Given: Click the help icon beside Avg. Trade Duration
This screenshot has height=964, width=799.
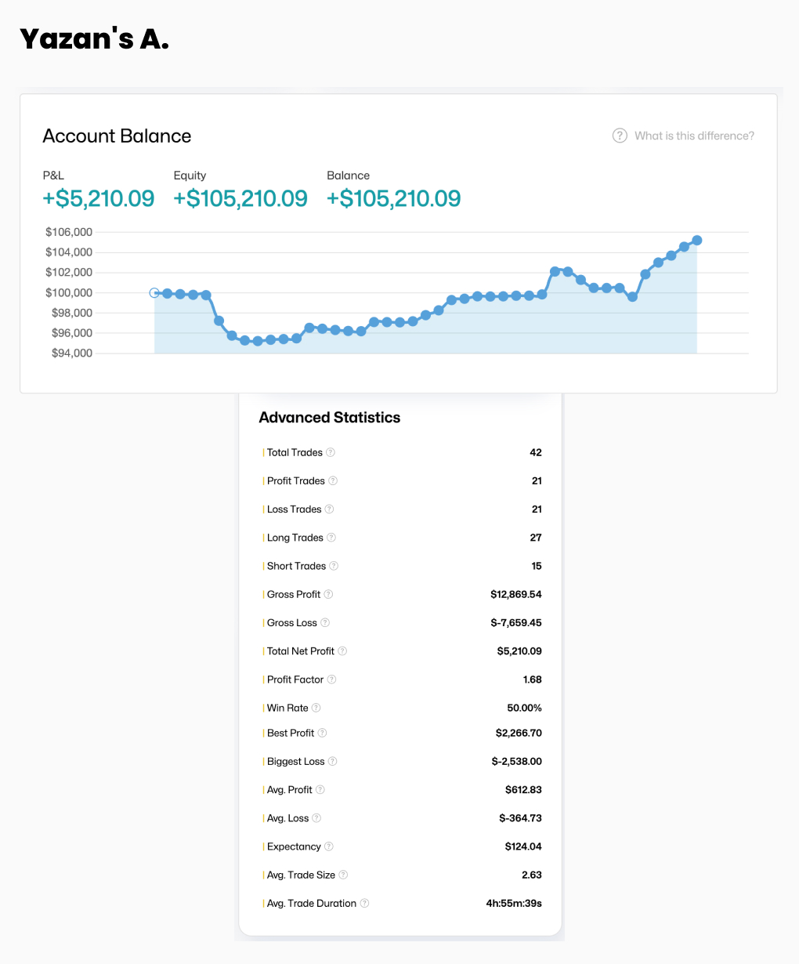Looking at the screenshot, I should point(364,903).
